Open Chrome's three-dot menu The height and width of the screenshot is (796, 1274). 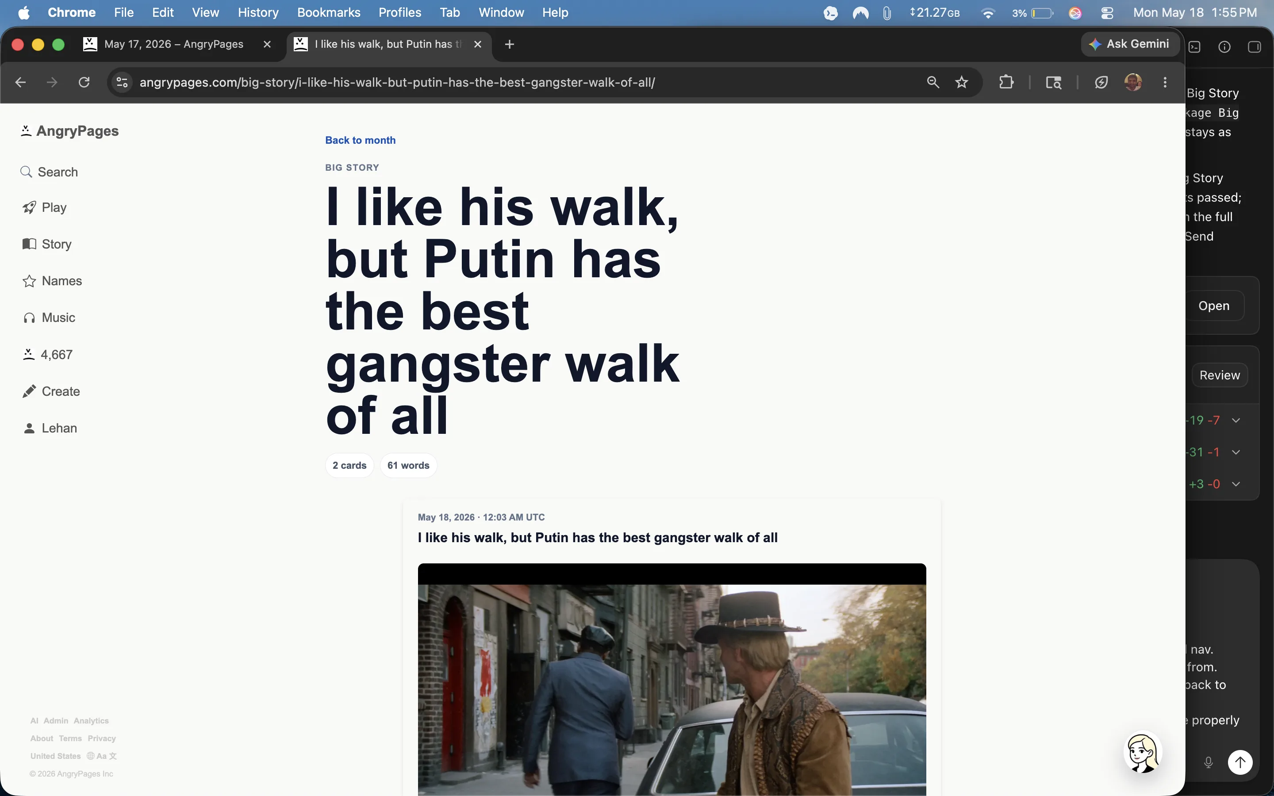tap(1165, 82)
